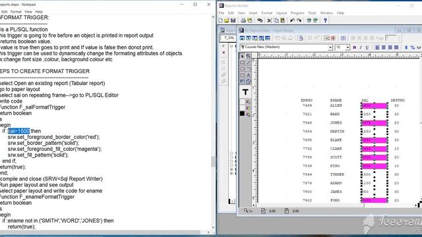Image resolution: width=422 pixels, height=237 pixels.
Task: Click the Undo arrow icon
Action: tap(292, 20)
